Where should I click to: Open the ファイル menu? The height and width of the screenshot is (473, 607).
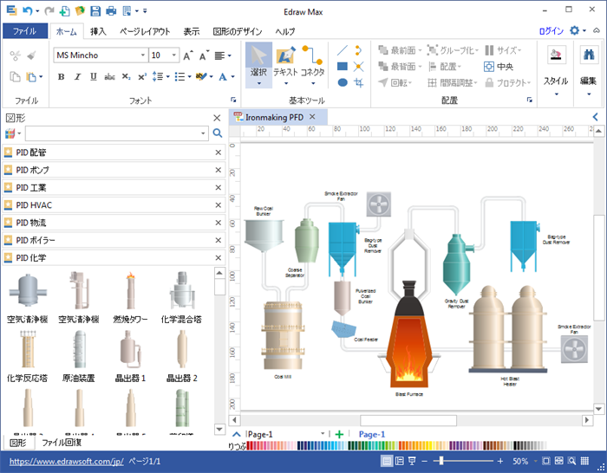(x=24, y=31)
